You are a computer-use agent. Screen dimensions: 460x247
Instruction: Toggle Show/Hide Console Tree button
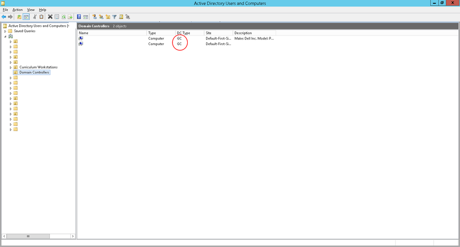tap(26, 17)
